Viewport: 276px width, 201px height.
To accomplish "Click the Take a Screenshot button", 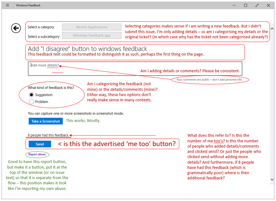I will click(46, 121).
